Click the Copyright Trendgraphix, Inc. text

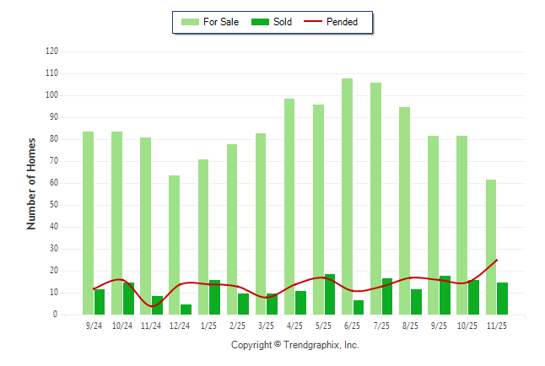coord(295,345)
